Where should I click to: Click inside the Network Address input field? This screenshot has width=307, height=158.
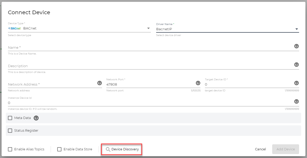click(47, 84)
